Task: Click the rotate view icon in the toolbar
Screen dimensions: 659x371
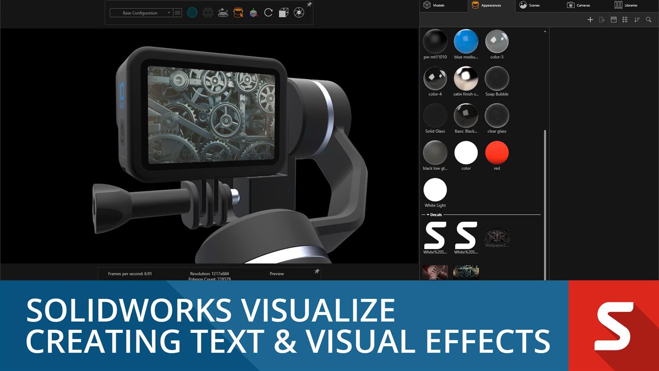Action: [268, 12]
